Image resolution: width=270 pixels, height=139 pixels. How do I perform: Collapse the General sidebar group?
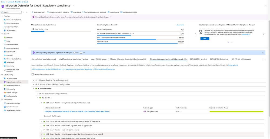click(x=2, y=34)
